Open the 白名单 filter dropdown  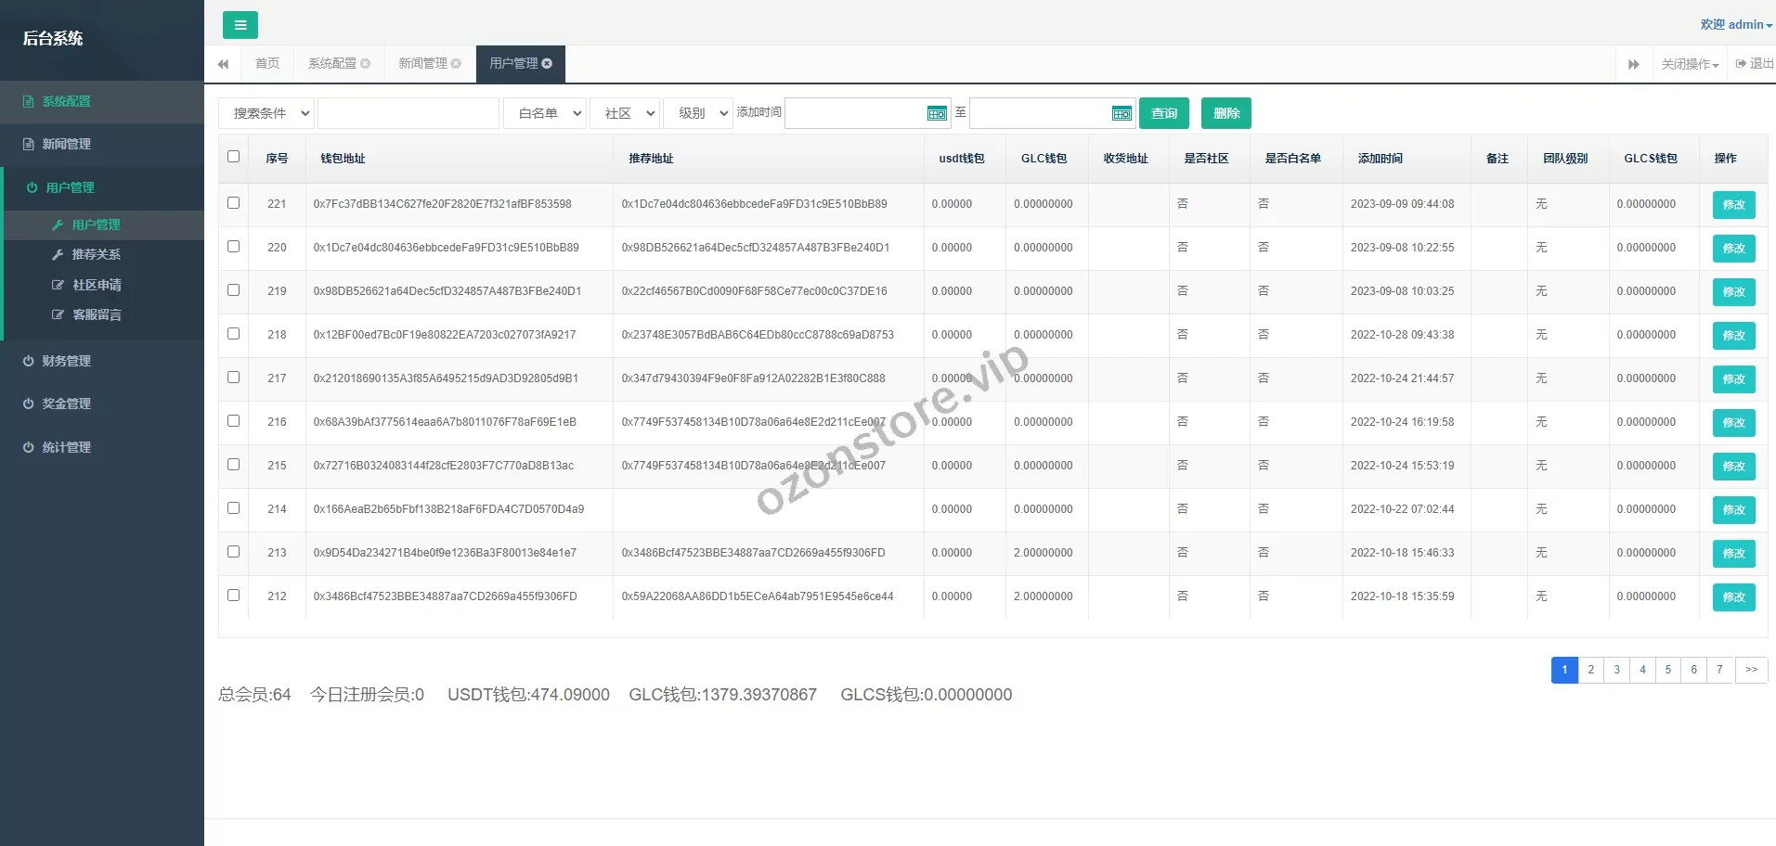click(545, 113)
